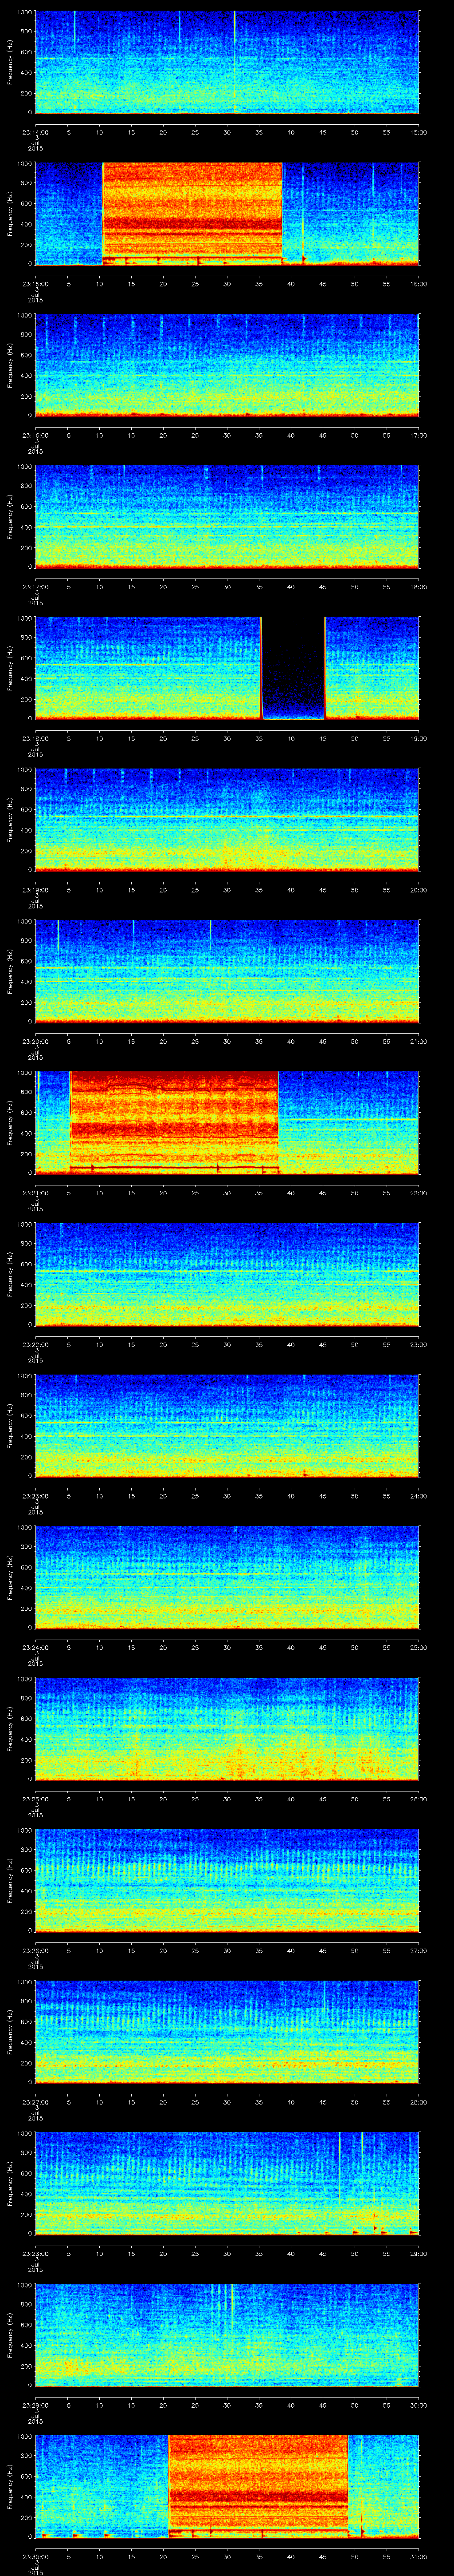Click the "23:20:00" time axis label

click(36, 1041)
